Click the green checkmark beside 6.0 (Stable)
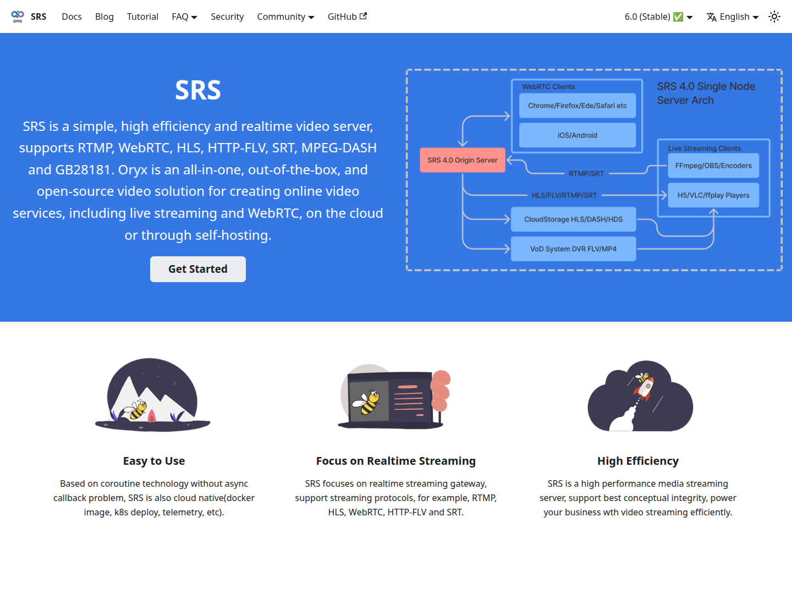This screenshot has width=792, height=594. (x=678, y=16)
